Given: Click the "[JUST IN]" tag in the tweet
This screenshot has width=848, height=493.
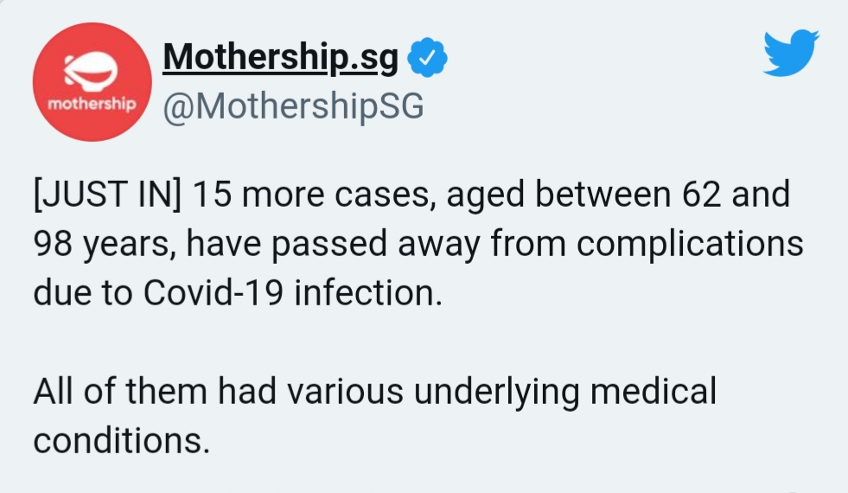Looking at the screenshot, I should (x=106, y=195).
